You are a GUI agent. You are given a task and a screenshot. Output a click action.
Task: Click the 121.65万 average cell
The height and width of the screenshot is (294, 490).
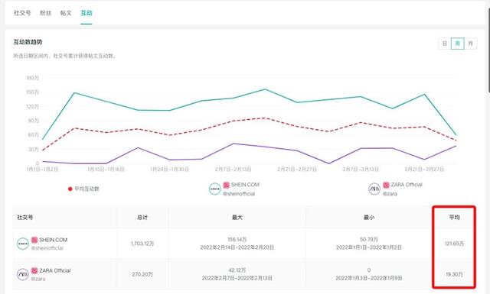(x=454, y=244)
